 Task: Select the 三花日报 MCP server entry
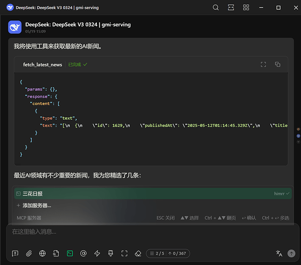[x=153, y=193]
